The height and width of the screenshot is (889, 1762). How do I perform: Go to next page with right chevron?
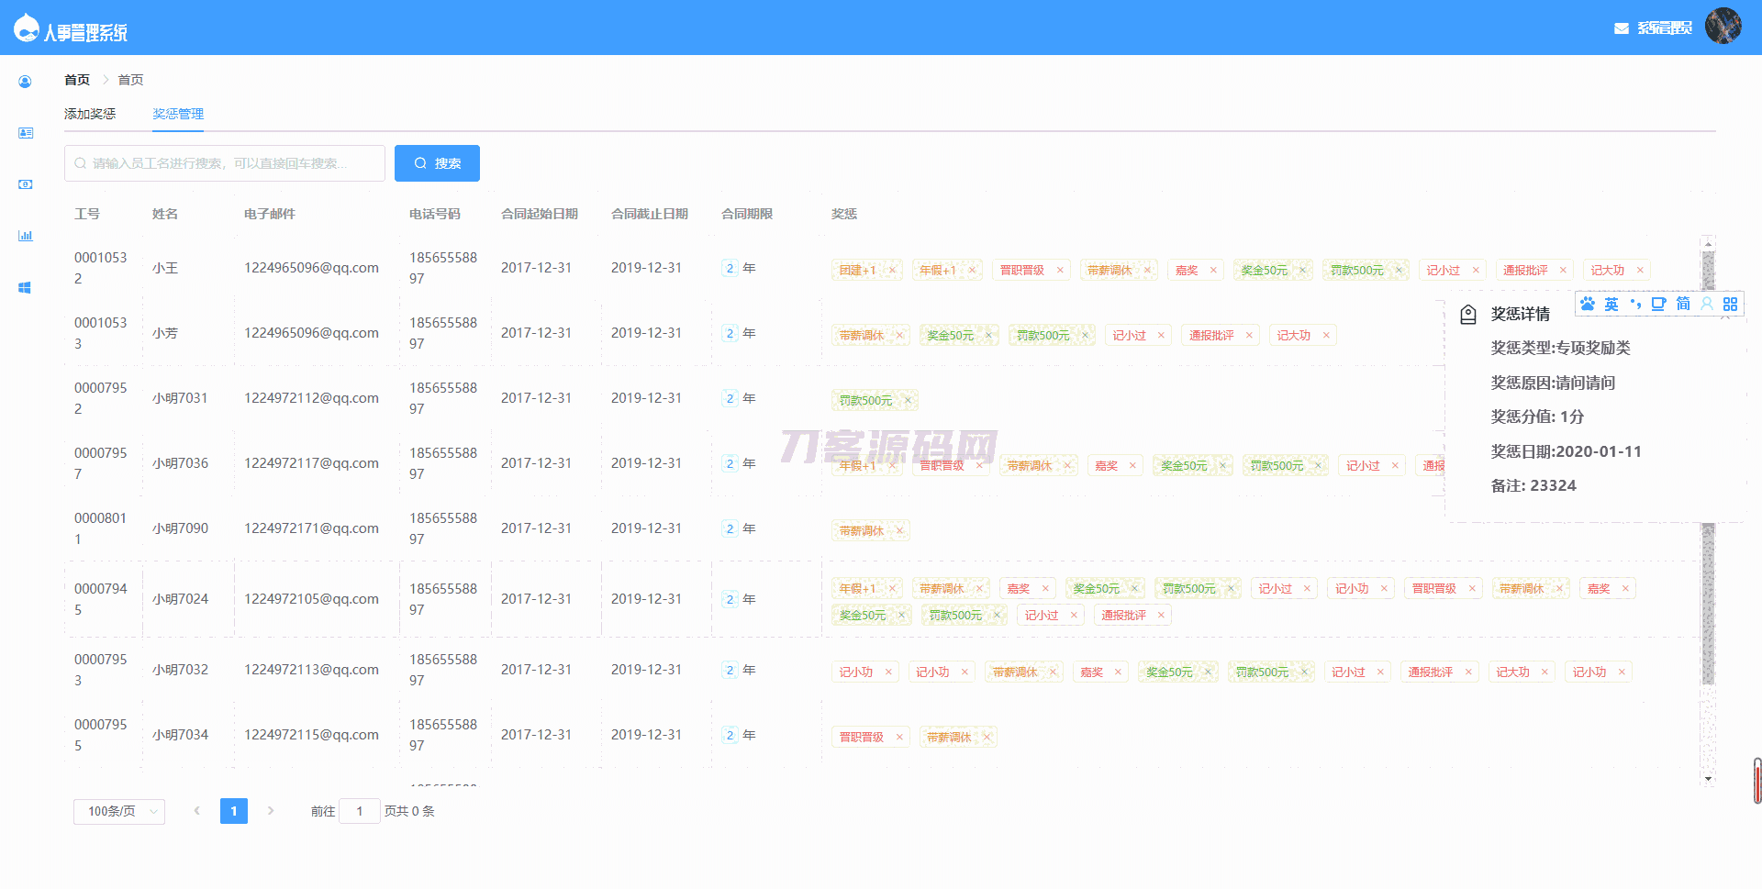(x=271, y=811)
